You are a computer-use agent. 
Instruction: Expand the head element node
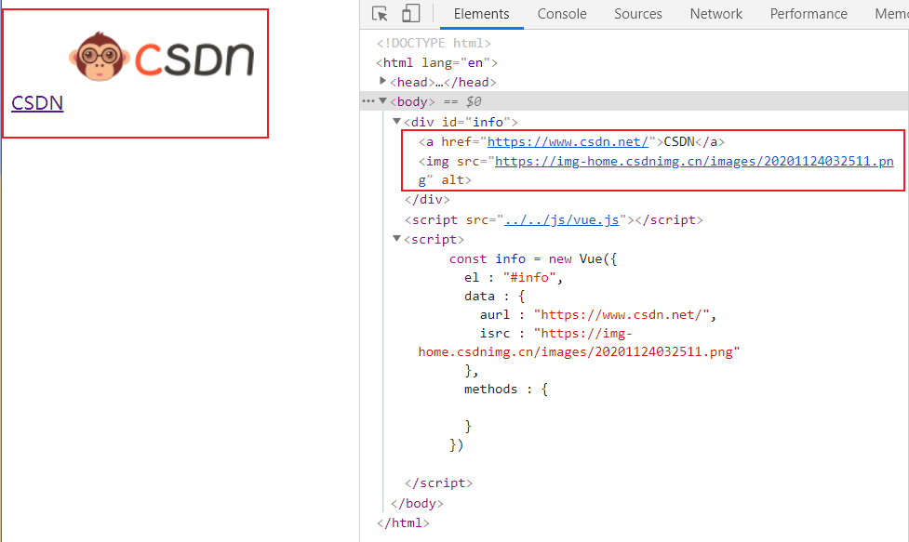point(382,81)
